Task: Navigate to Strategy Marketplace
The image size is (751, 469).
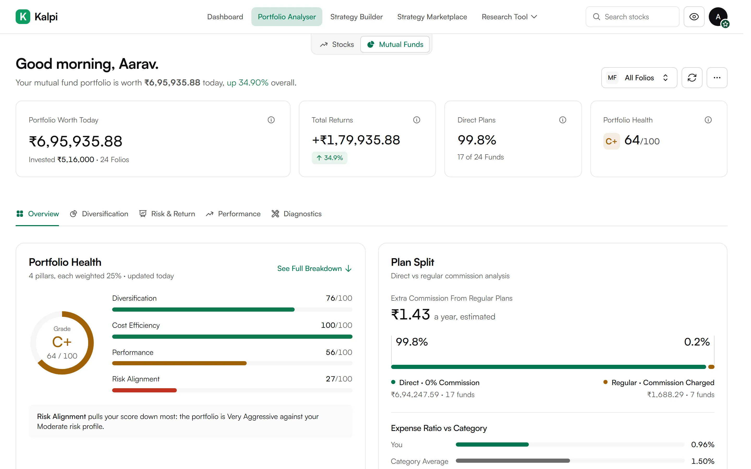Action: 432,17
